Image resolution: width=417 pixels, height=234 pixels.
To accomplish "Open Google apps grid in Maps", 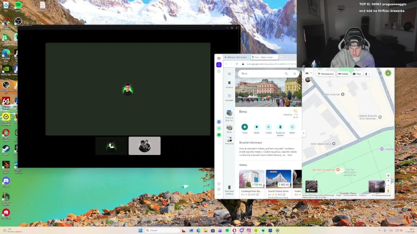I will point(380,73).
